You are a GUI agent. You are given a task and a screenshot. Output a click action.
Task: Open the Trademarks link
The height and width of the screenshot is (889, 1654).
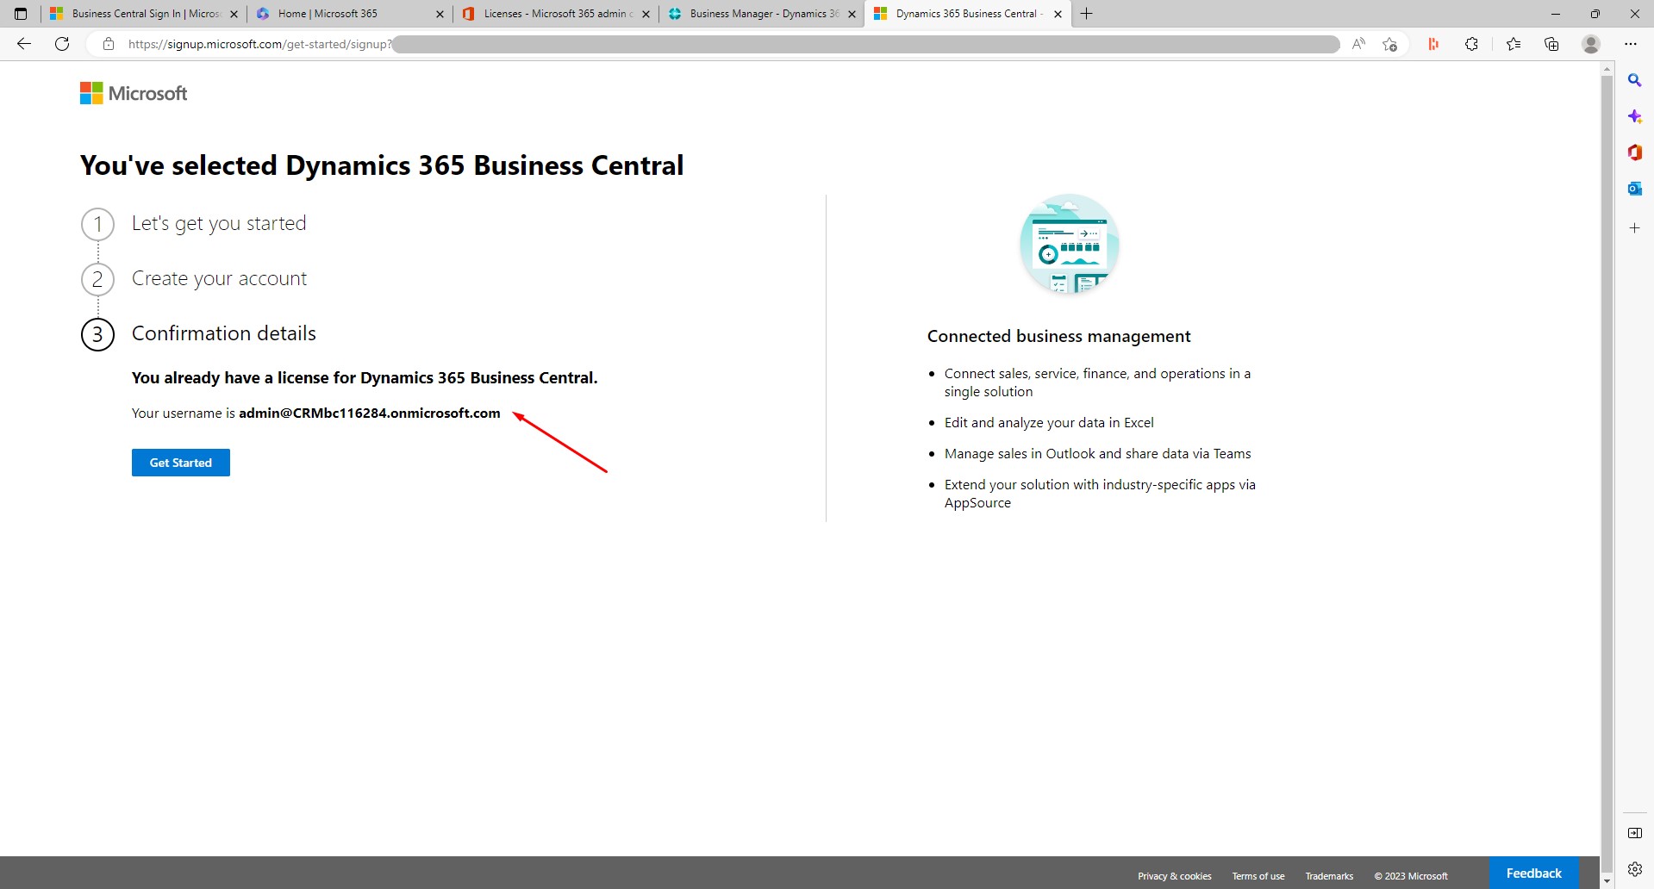(x=1329, y=876)
